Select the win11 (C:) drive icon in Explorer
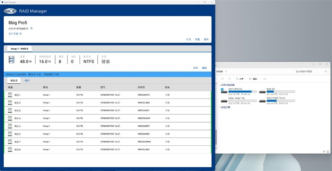 224,90
